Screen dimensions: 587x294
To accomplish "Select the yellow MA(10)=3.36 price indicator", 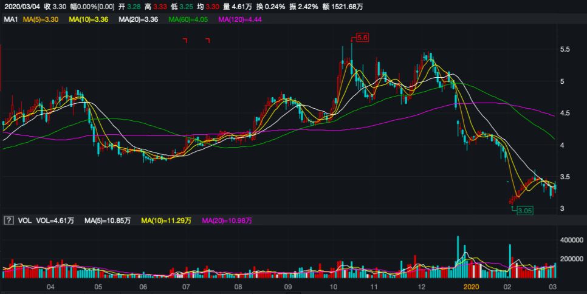I will [x=88, y=19].
